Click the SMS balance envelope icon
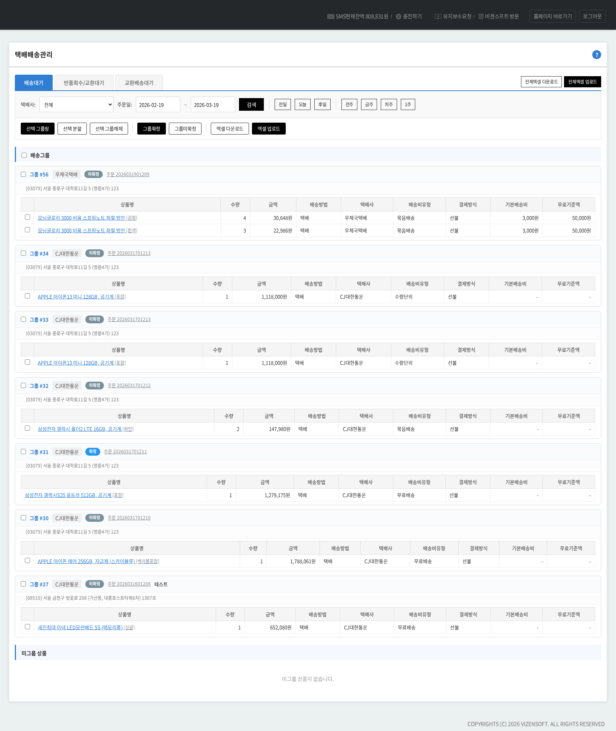The width and height of the screenshot is (616, 731). click(x=330, y=16)
